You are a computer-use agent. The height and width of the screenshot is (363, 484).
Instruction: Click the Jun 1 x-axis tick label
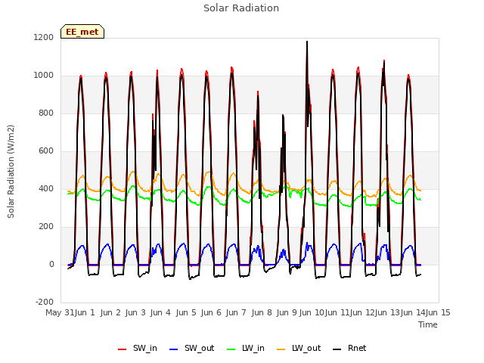pyautogui.click(x=85, y=312)
